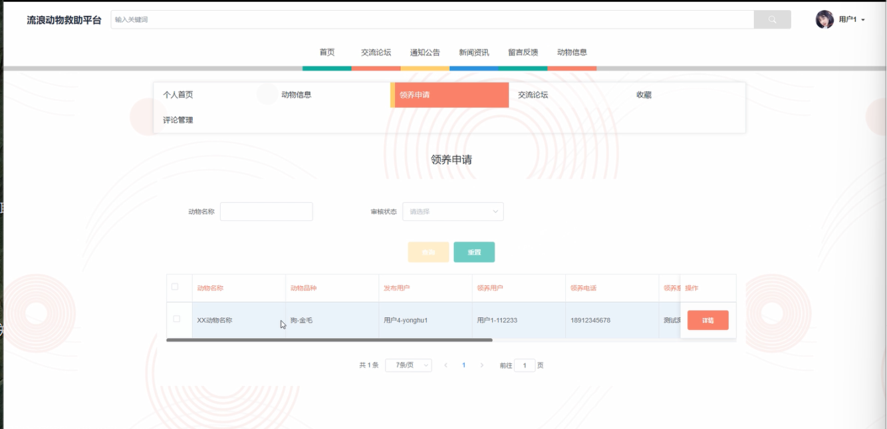
Task: Open 留言反馈 in the top navigation
Action: point(523,53)
